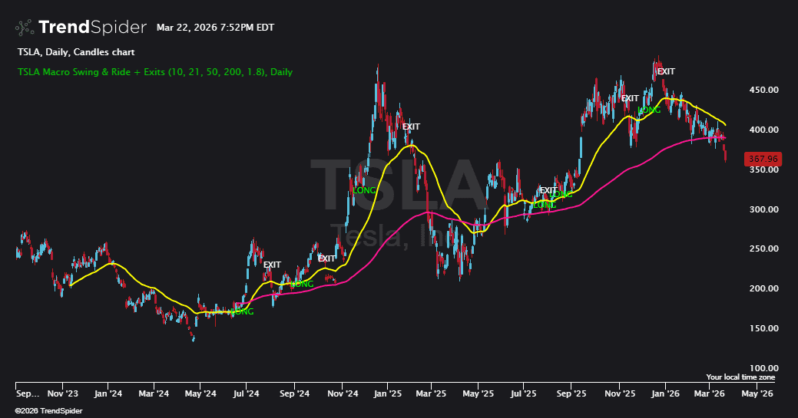Click the Sep '24 date axis label
Image resolution: width=798 pixels, height=418 pixels.
(x=294, y=393)
